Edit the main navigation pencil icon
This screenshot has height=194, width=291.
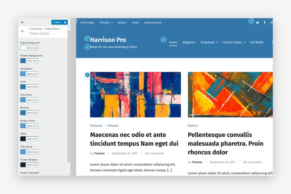click(x=164, y=40)
